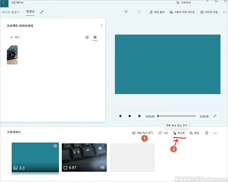The height and width of the screenshot is (182, 228).
Task: Collapse the project library panel
Action: [x=101, y=26]
